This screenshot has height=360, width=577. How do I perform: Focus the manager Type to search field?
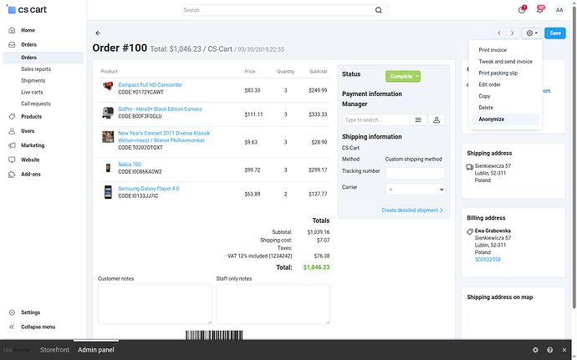tap(375, 120)
